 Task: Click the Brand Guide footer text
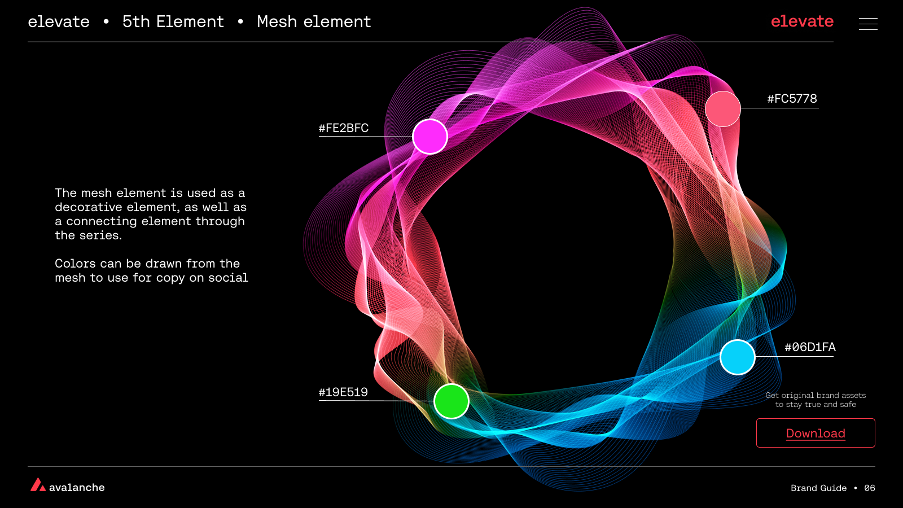click(x=818, y=488)
